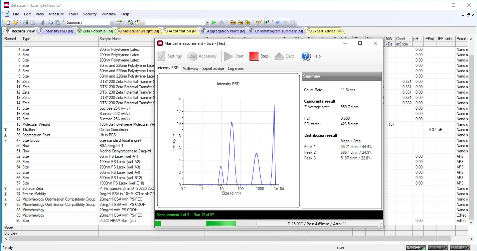
Task: Expand record 82 Microrheology Optimisation row
Action: 5,199
